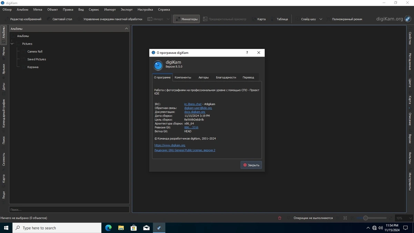
Task: Open the GNU General Public License link
Action: 185,150
